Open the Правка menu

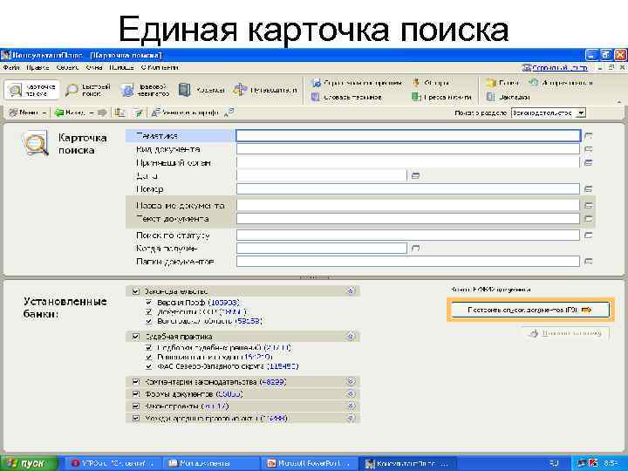coord(38,67)
